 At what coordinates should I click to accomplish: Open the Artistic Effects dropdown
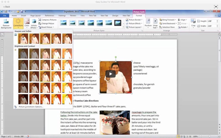point(34,23)
